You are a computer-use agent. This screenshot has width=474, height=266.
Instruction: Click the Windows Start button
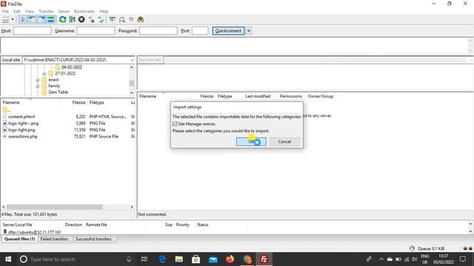[x=8, y=259]
